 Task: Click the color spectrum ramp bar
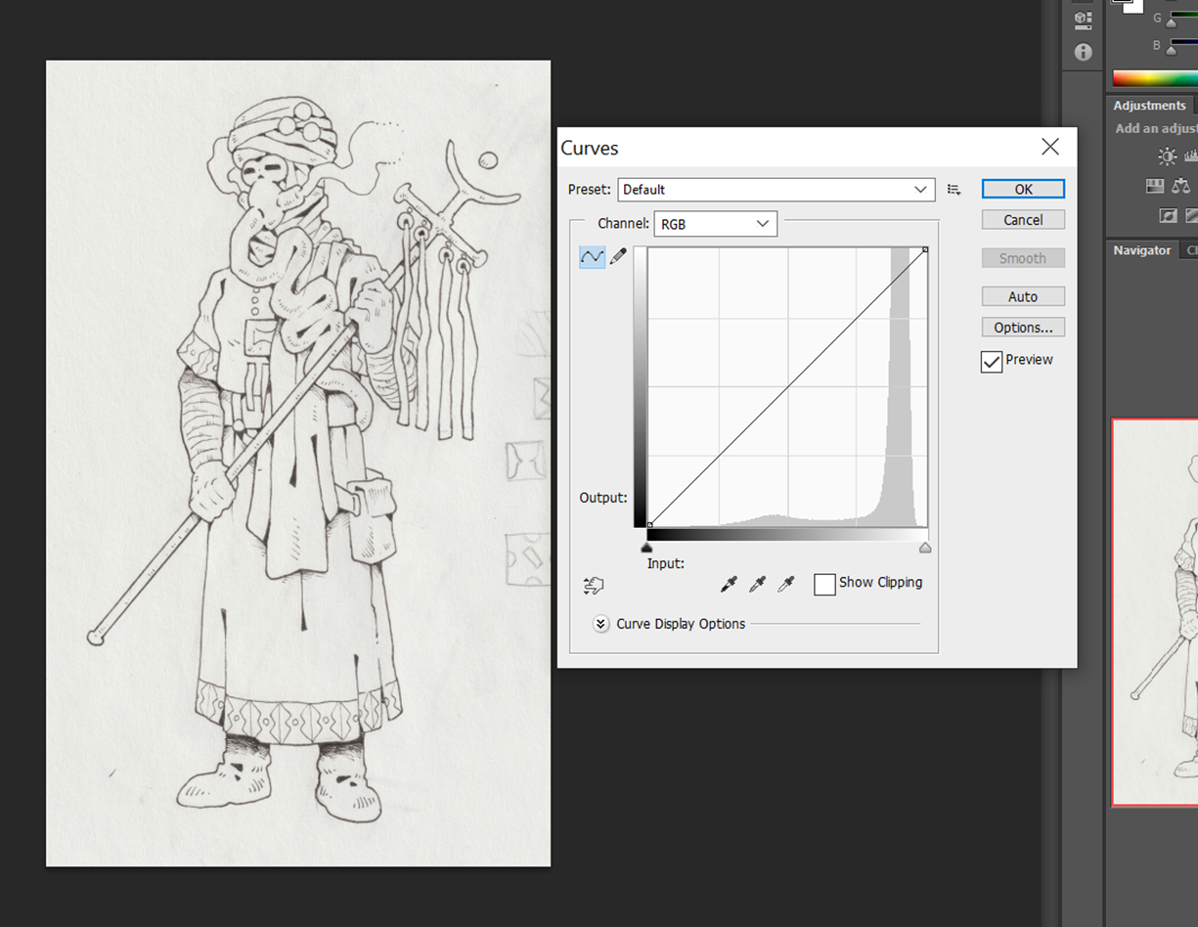point(1155,78)
